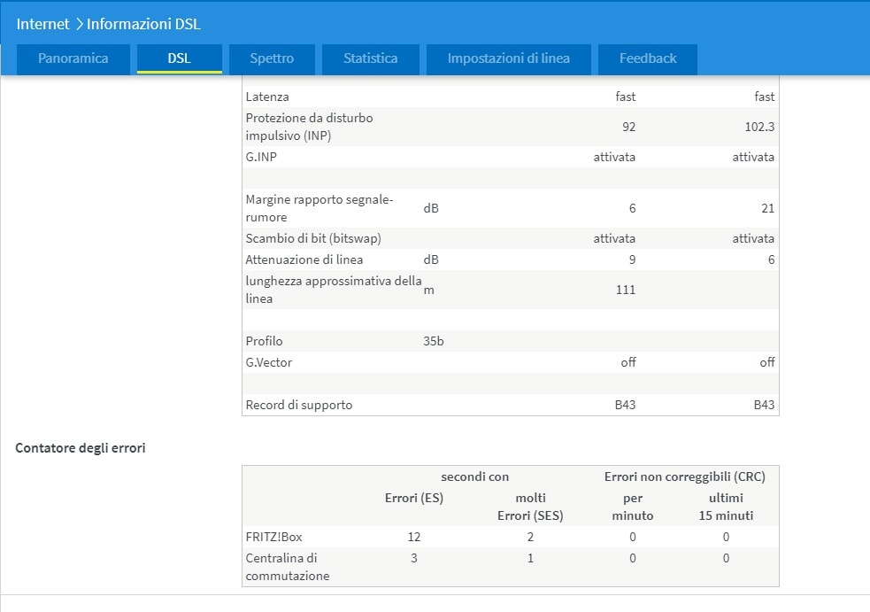Screen dimensions: 870x612
Task: Go to the Statistica tab
Action: [x=370, y=58]
